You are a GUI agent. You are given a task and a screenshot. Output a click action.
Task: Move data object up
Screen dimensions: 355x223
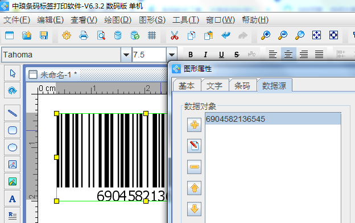[194, 188]
